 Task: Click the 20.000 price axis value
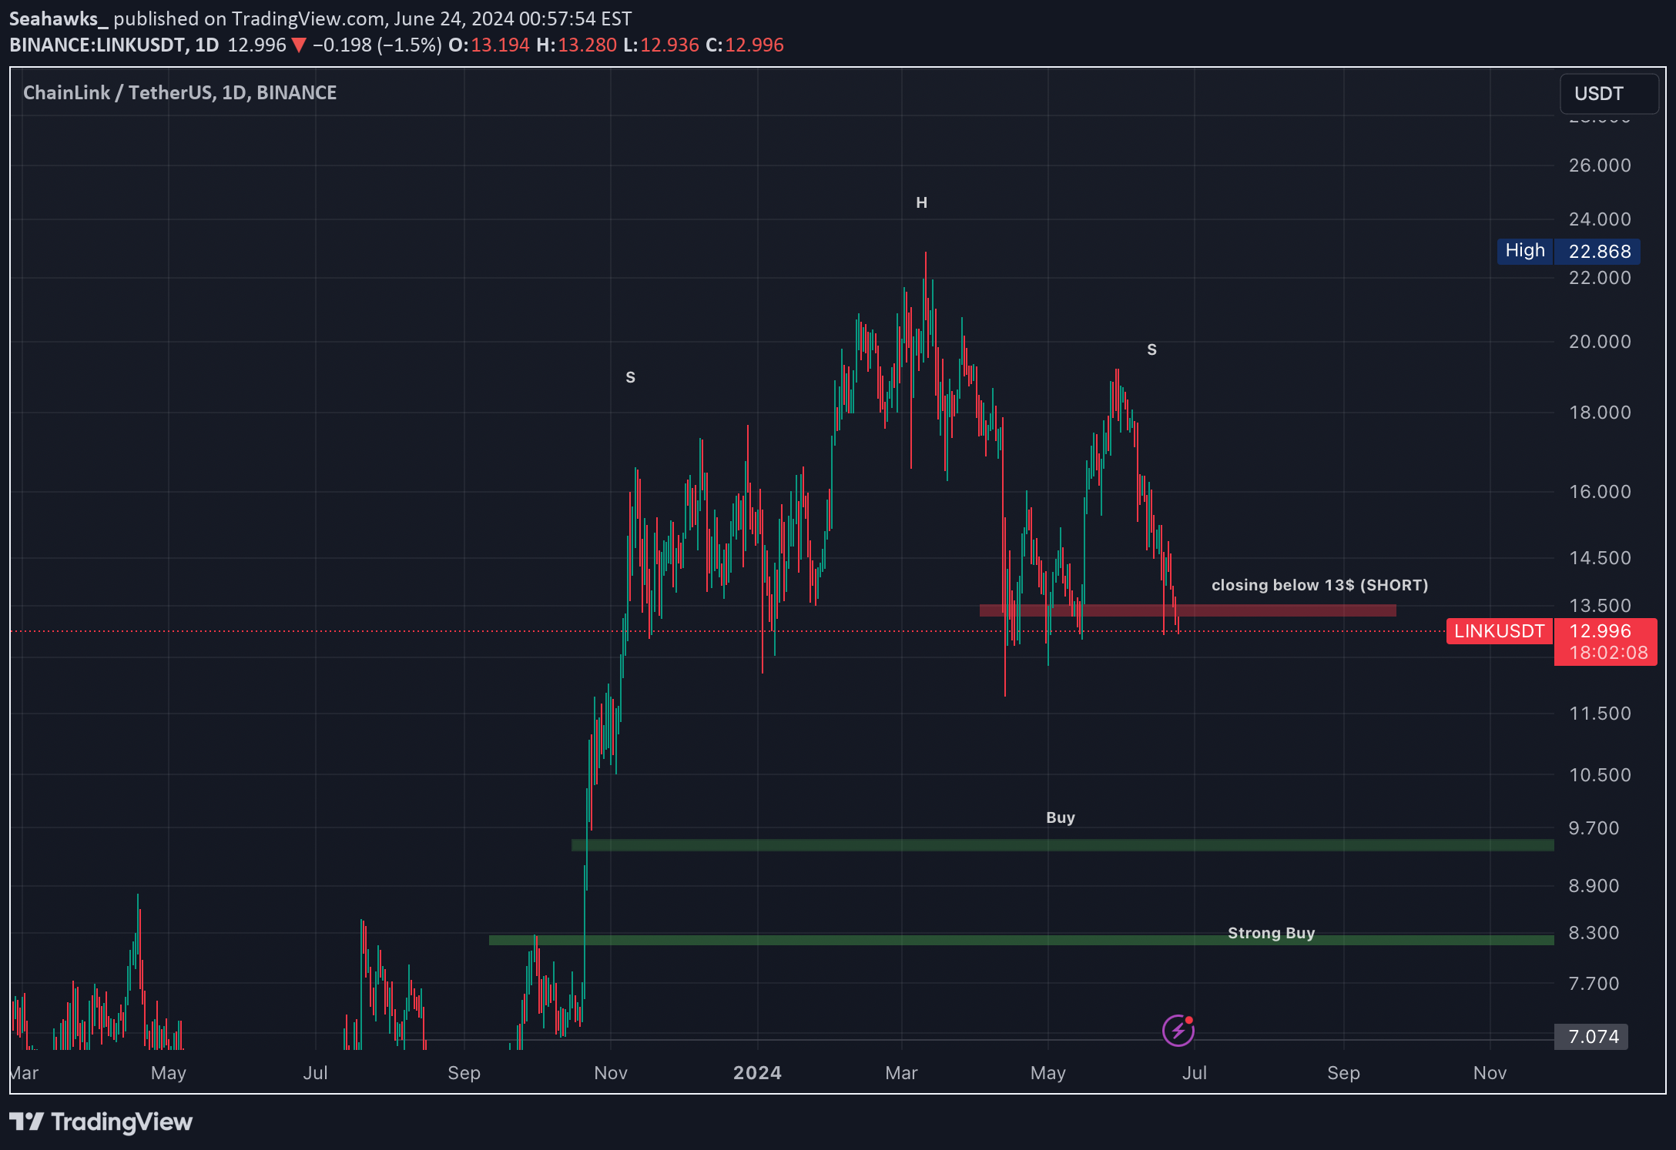click(x=1600, y=342)
